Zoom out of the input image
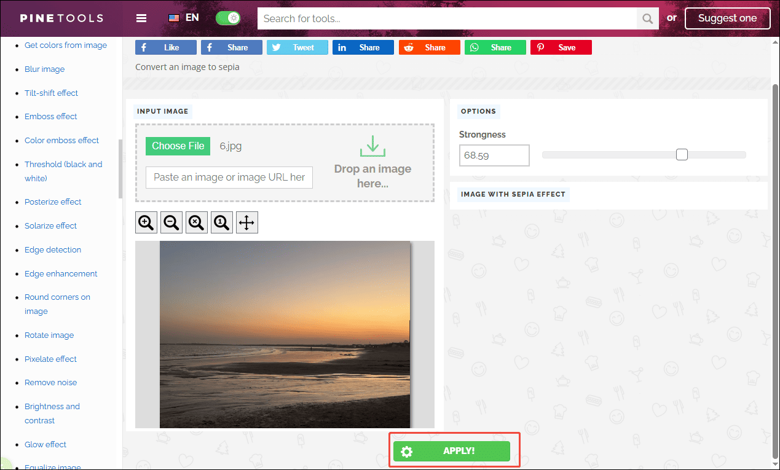This screenshot has width=780, height=470. click(171, 222)
